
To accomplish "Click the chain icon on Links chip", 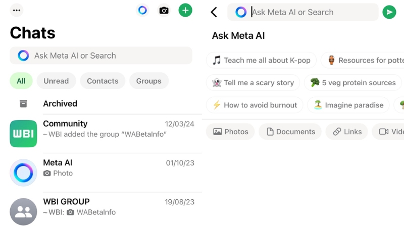I will coord(337,132).
